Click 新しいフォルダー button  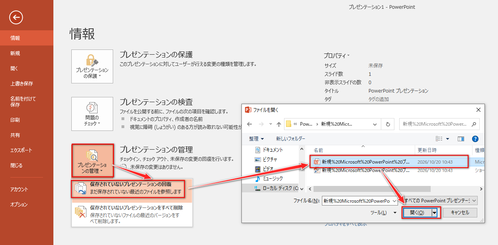tap(291, 139)
